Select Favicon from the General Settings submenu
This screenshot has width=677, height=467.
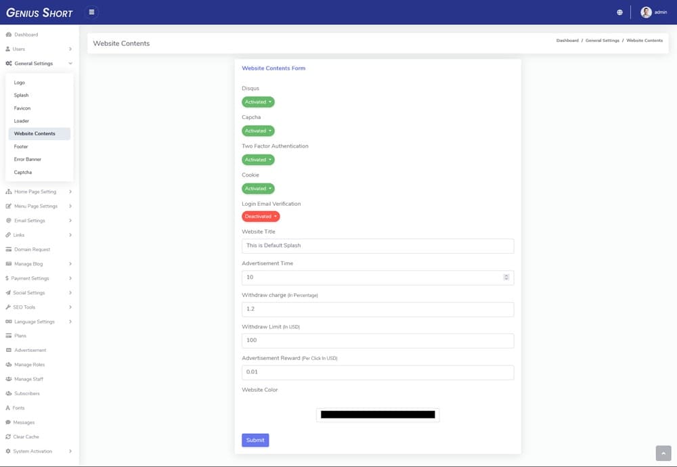point(22,108)
